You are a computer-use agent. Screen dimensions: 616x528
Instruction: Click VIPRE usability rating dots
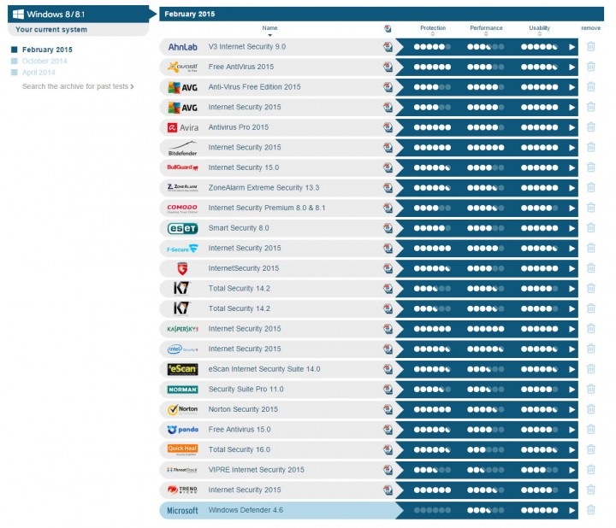539,470
